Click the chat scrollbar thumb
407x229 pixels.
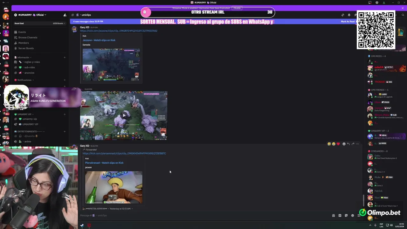364,200
